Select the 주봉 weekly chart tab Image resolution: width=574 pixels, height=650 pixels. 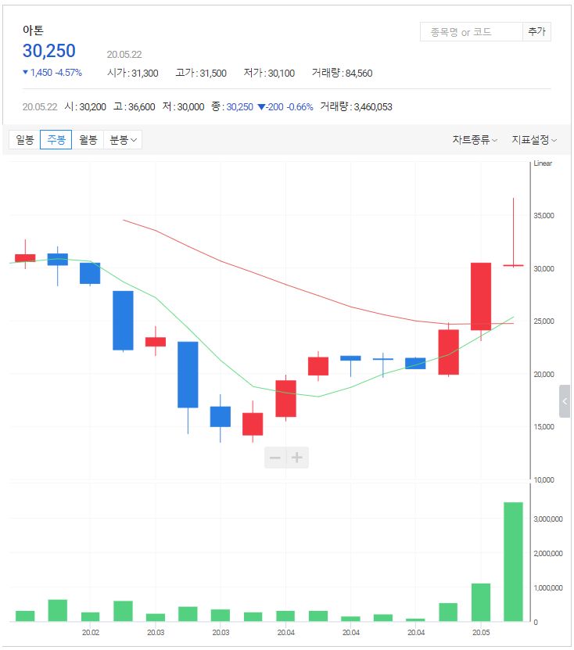pyautogui.click(x=56, y=140)
